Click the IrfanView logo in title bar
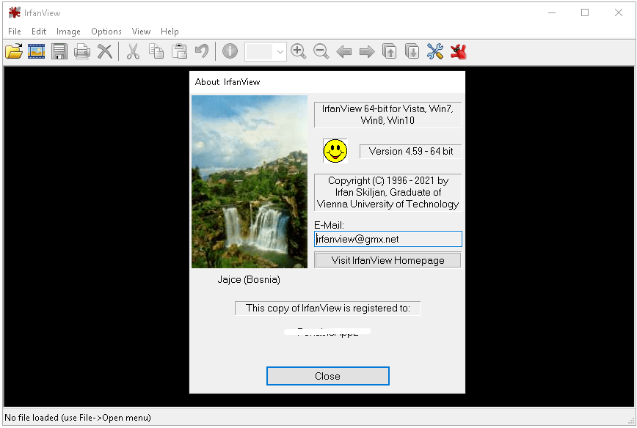637x428 pixels. point(14,12)
